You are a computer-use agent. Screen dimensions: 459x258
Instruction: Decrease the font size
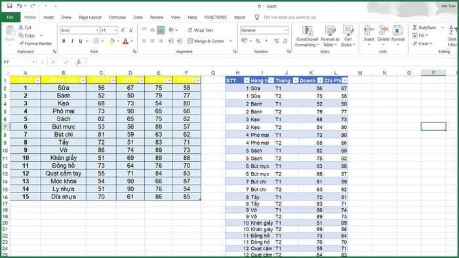[x=131, y=30]
